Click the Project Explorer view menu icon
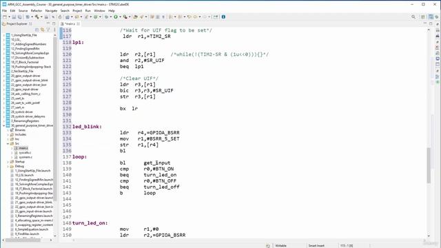 pos(54,29)
